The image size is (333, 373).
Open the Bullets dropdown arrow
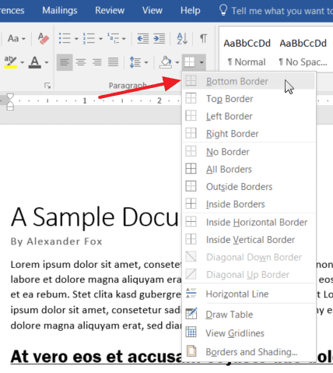(x=76, y=39)
